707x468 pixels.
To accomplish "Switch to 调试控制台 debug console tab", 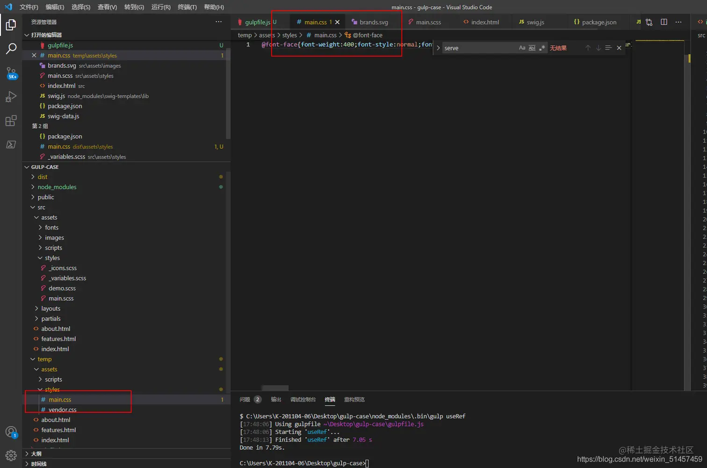I will click(303, 399).
